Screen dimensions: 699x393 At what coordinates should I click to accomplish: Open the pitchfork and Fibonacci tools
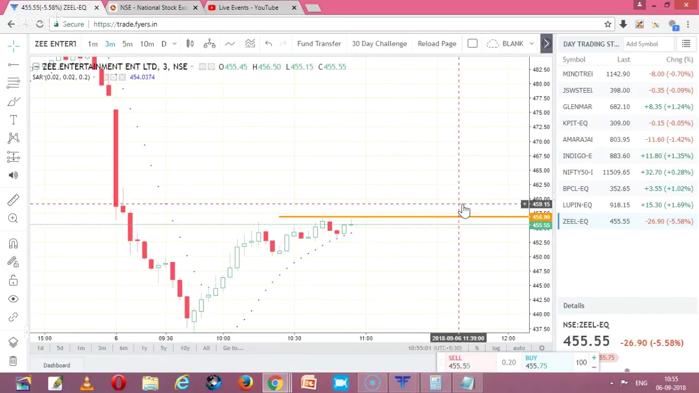(14, 83)
